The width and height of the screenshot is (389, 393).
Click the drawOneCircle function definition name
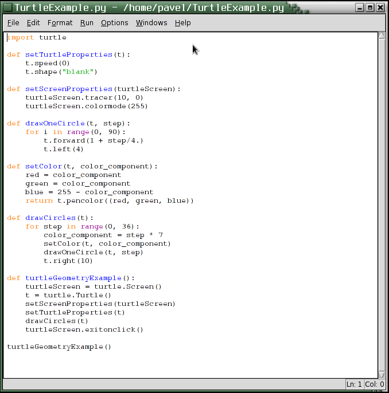[55, 123]
